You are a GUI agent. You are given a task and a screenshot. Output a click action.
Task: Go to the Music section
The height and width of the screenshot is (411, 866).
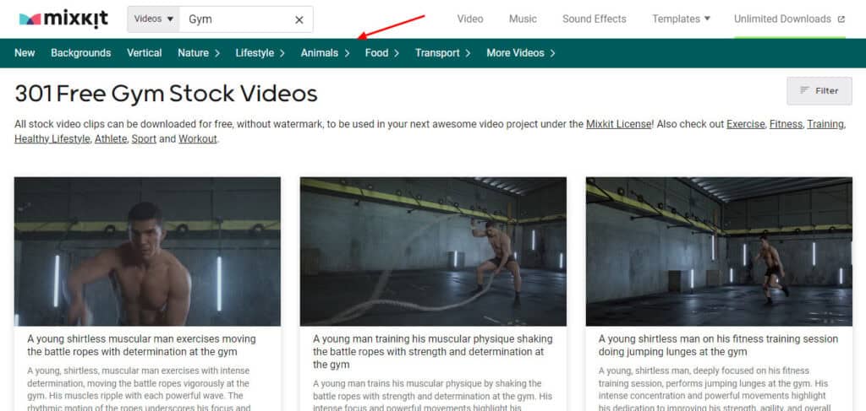(x=523, y=19)
